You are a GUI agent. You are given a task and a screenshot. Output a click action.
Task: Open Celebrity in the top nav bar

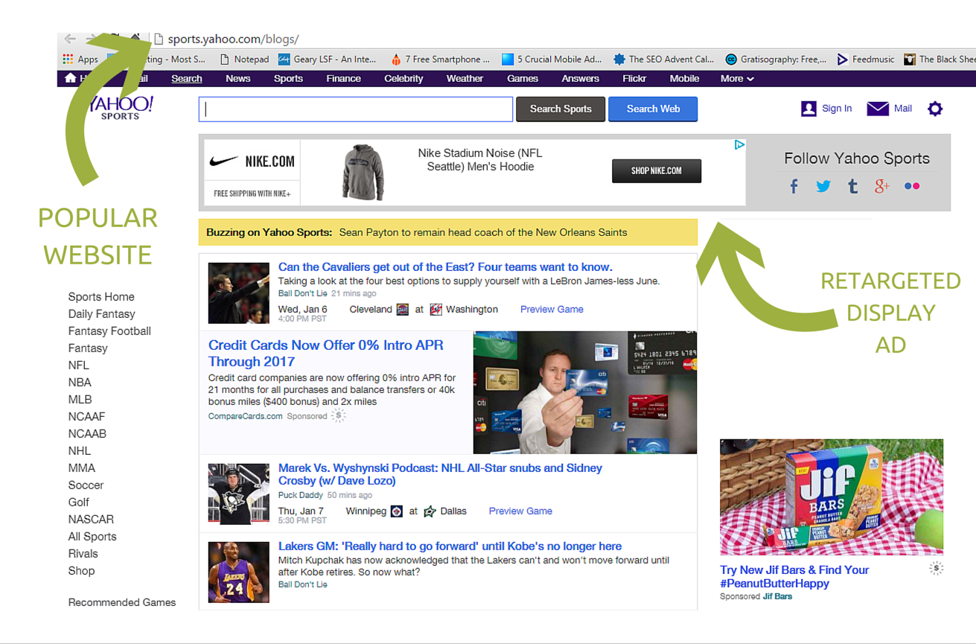point(404,78)
